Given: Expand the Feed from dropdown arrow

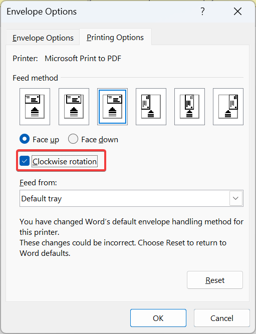Looking at the screenshot, I should [236, 198].
